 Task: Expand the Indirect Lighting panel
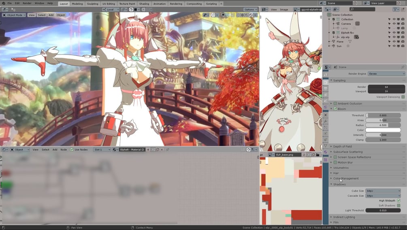[344, 217]
